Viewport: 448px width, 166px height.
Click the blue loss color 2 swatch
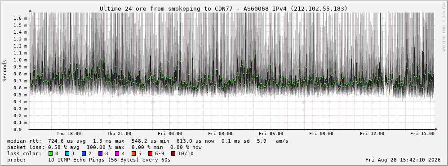click(x=84, y=153)
